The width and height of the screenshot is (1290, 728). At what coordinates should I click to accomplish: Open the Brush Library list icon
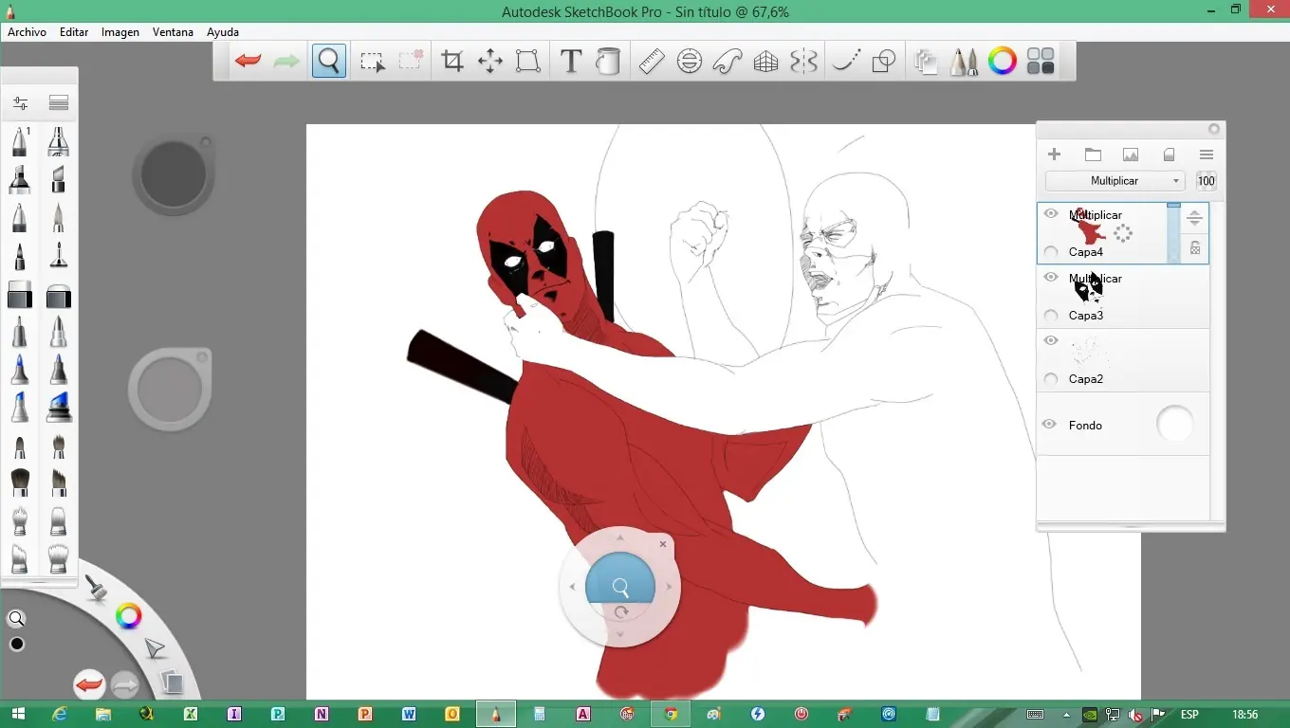pos(59,102)
